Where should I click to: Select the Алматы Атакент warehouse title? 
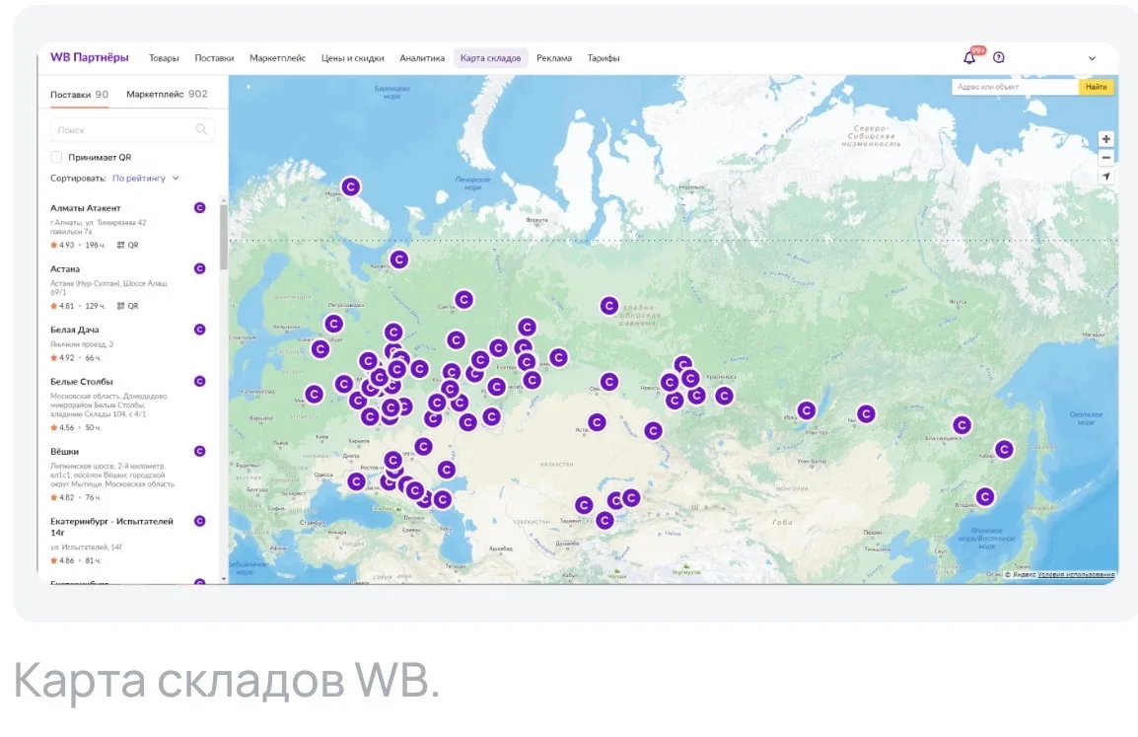point(86,207)
